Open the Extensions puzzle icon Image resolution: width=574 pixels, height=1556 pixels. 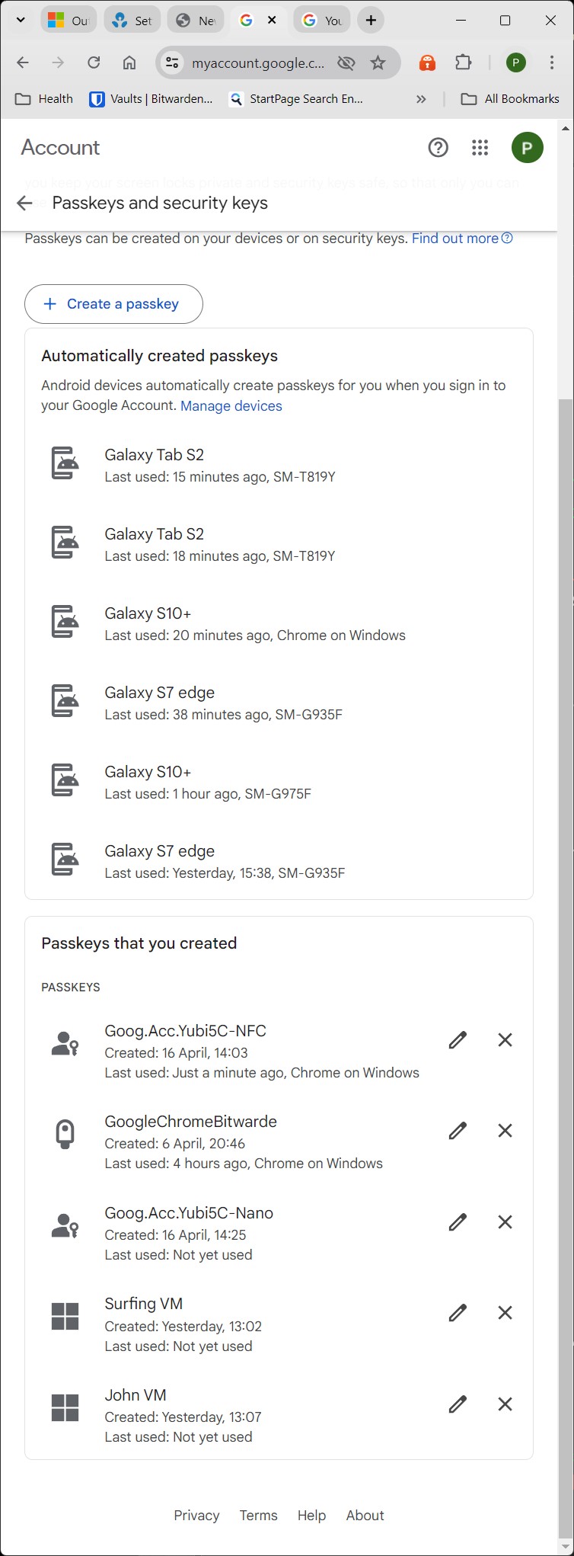point(464,62)
